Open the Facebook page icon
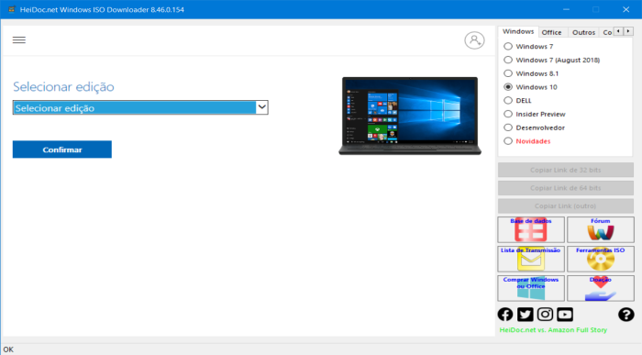Screen dimensions: 642x355 click(x=505, y=315)
